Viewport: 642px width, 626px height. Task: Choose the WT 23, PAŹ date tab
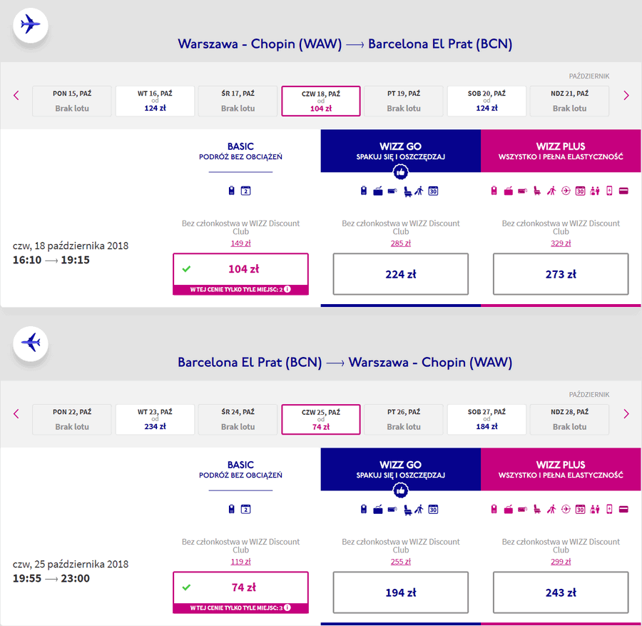(x=155, y=419)
